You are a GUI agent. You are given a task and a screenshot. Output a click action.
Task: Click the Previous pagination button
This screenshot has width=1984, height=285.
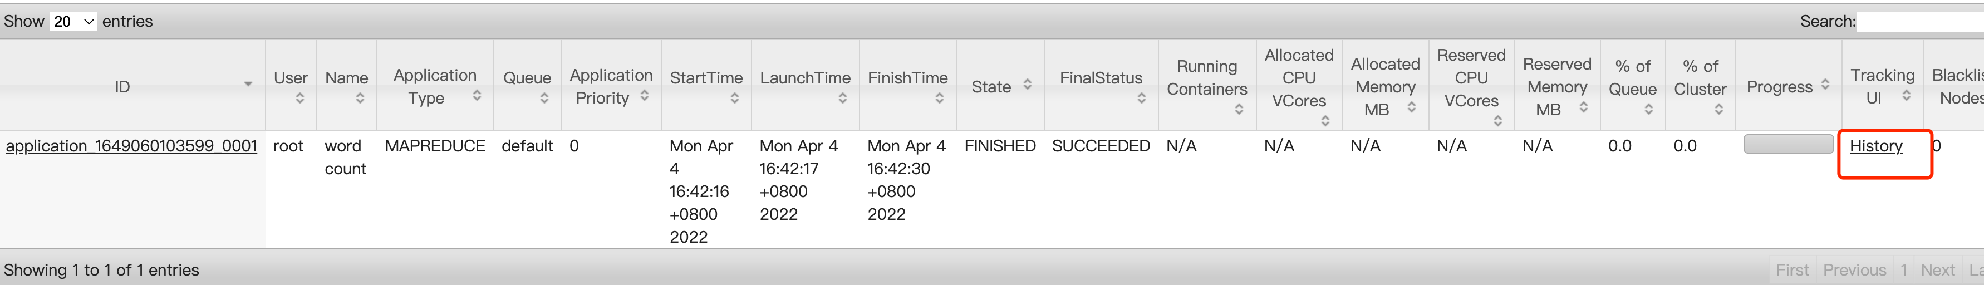(x=1854, y=271)
